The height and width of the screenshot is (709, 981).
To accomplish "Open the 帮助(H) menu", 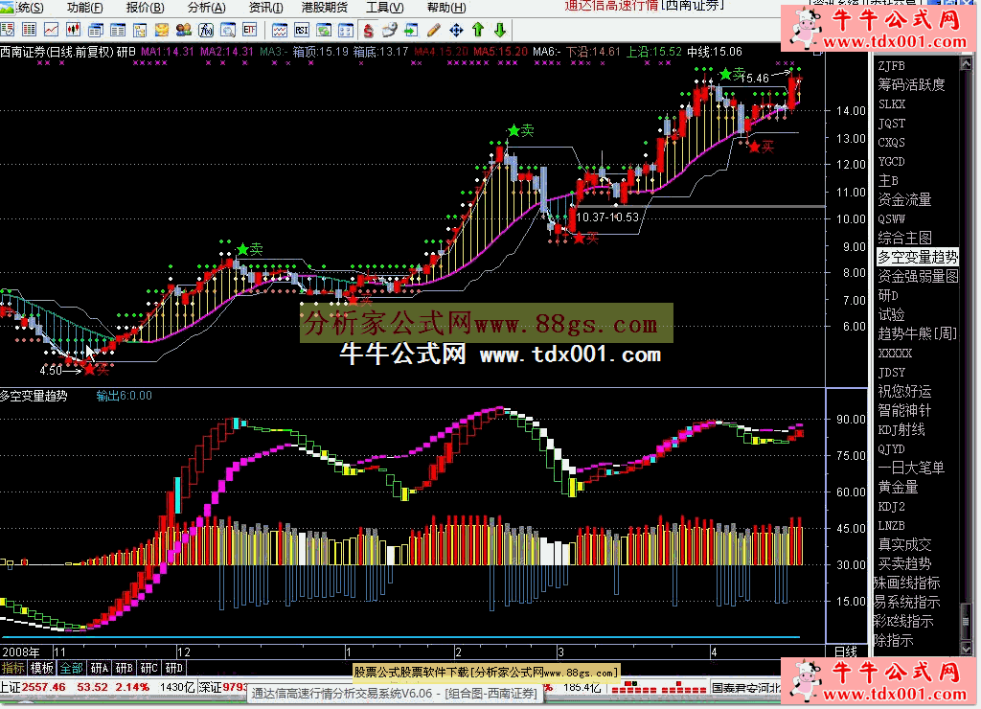I will [446, 8].
